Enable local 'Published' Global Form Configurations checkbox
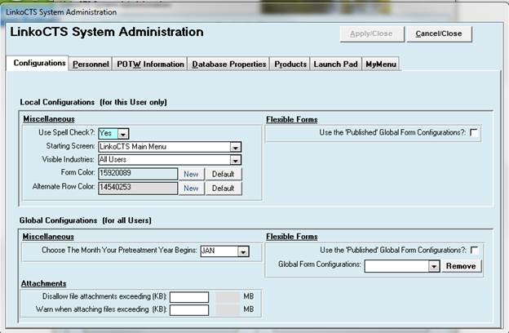509x333 pixels. pyautogui.click(x=475, y=131)
